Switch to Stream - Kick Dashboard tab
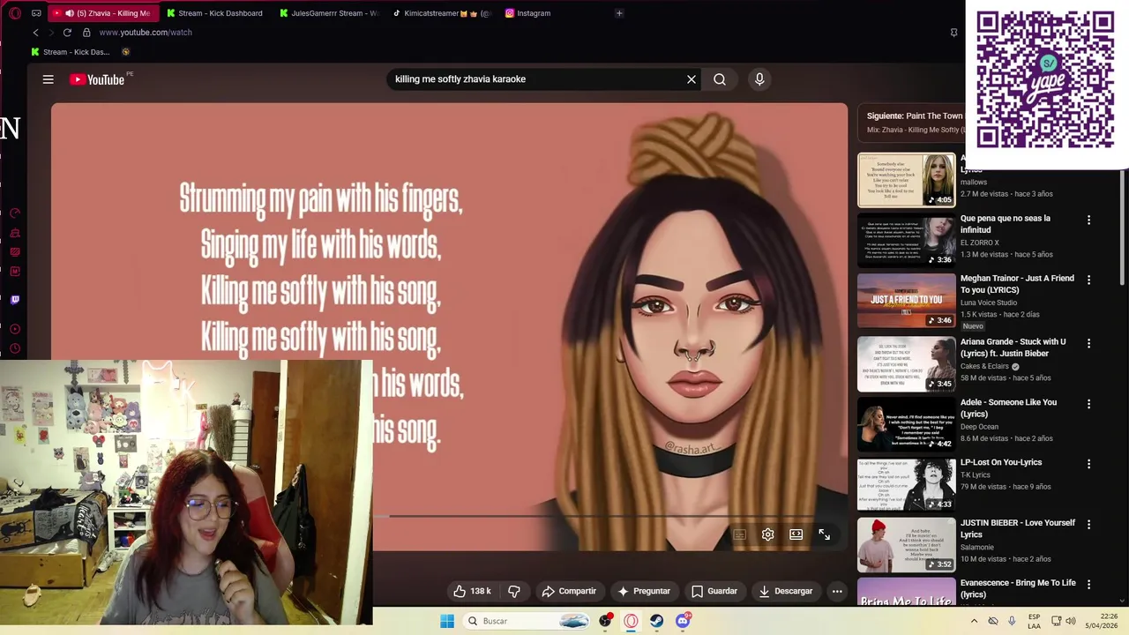The height and width of the screenshot is (635, 1129). [x=214, y=13]
